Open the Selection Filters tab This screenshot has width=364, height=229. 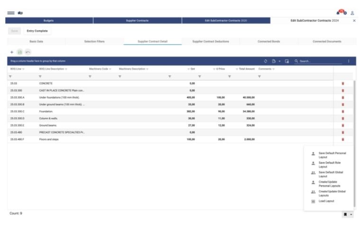[x=94, y=41]
